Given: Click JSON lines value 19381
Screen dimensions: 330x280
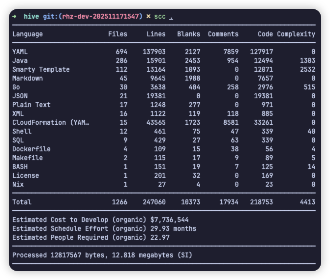Looking at the screenshot, I should pos(156,96).
